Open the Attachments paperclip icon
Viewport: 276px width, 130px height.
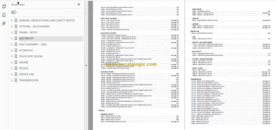coord(4,23)
